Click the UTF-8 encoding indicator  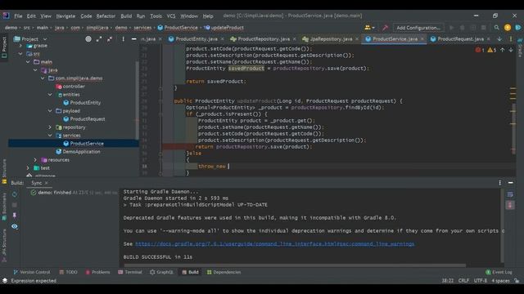coord(481,281)
